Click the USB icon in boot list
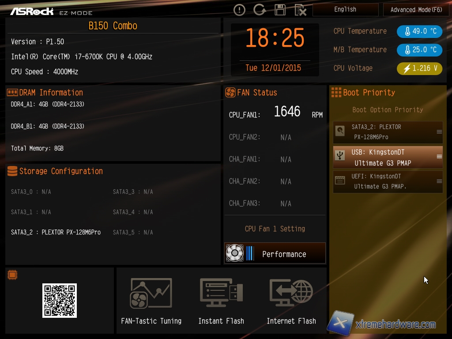452x339 pixels. [x=340, y=156]
